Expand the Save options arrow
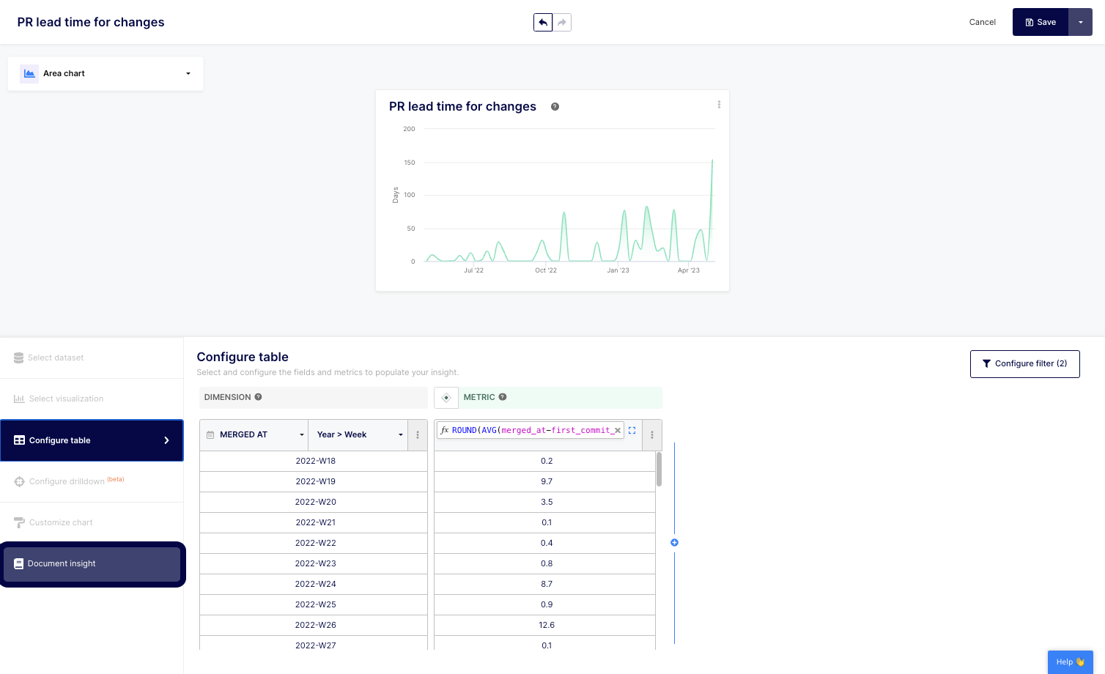 (1080, 23)
